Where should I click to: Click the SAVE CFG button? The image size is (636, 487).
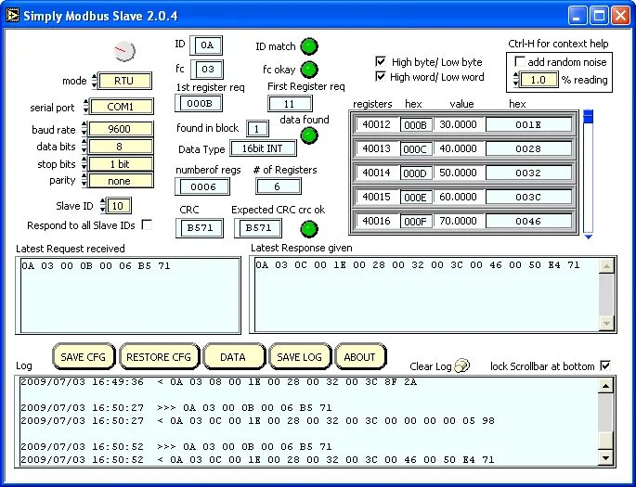[x=84, y=357]
